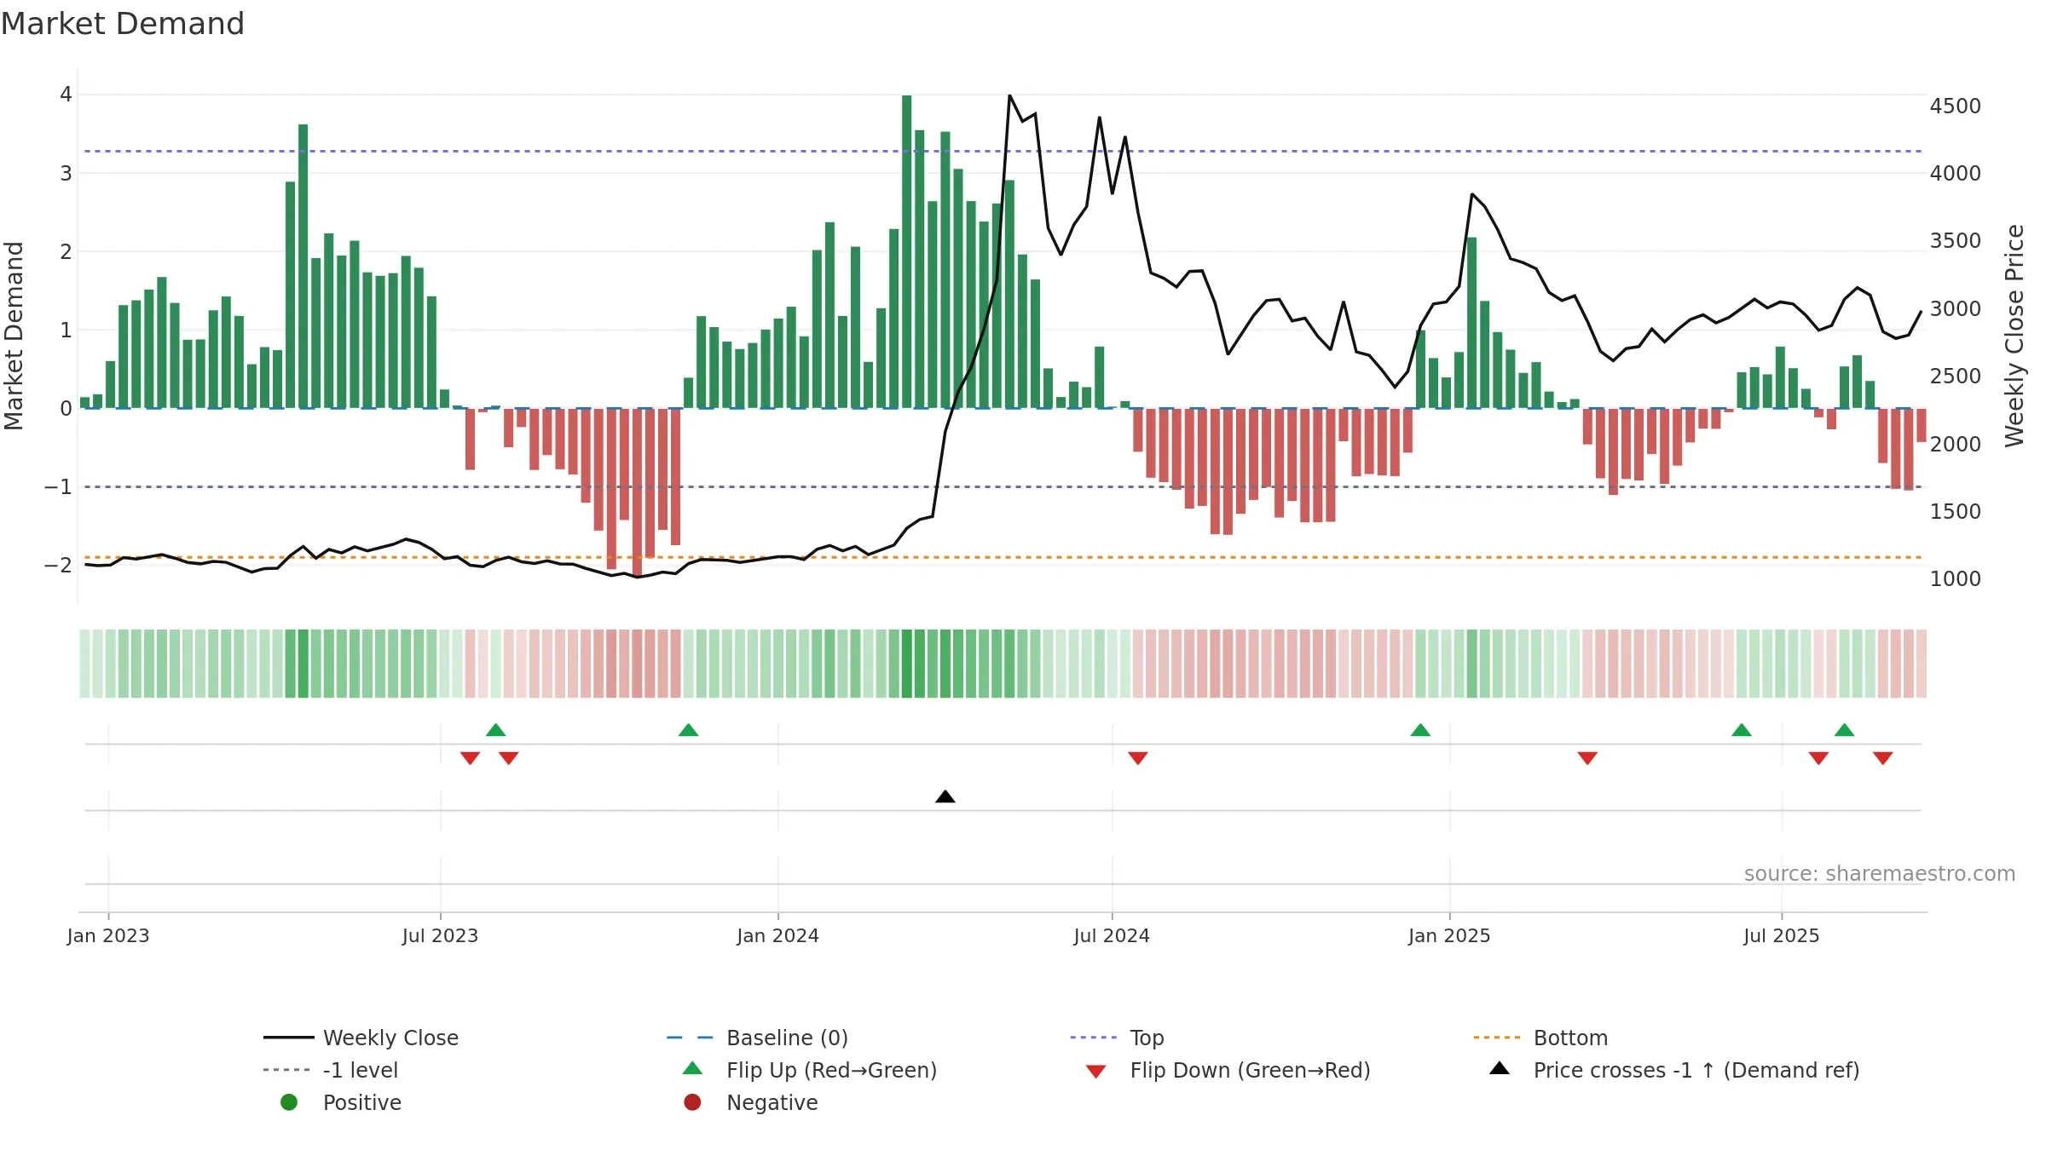The height and width of the screenshot is (1150, 2046).
Task: Select the first Flip Down triangle after Jul 2025
Action: point(1818,758)
